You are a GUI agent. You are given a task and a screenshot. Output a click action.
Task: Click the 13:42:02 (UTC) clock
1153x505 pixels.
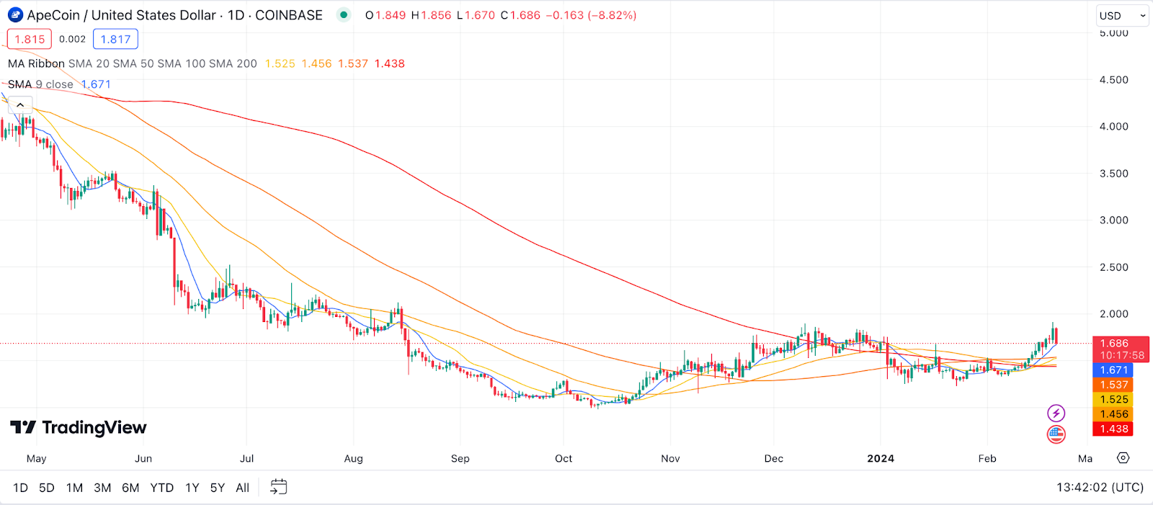pyautogui.click(x=1100, y=488)
